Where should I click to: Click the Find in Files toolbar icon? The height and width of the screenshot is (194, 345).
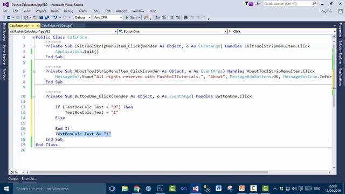[146, 17]
